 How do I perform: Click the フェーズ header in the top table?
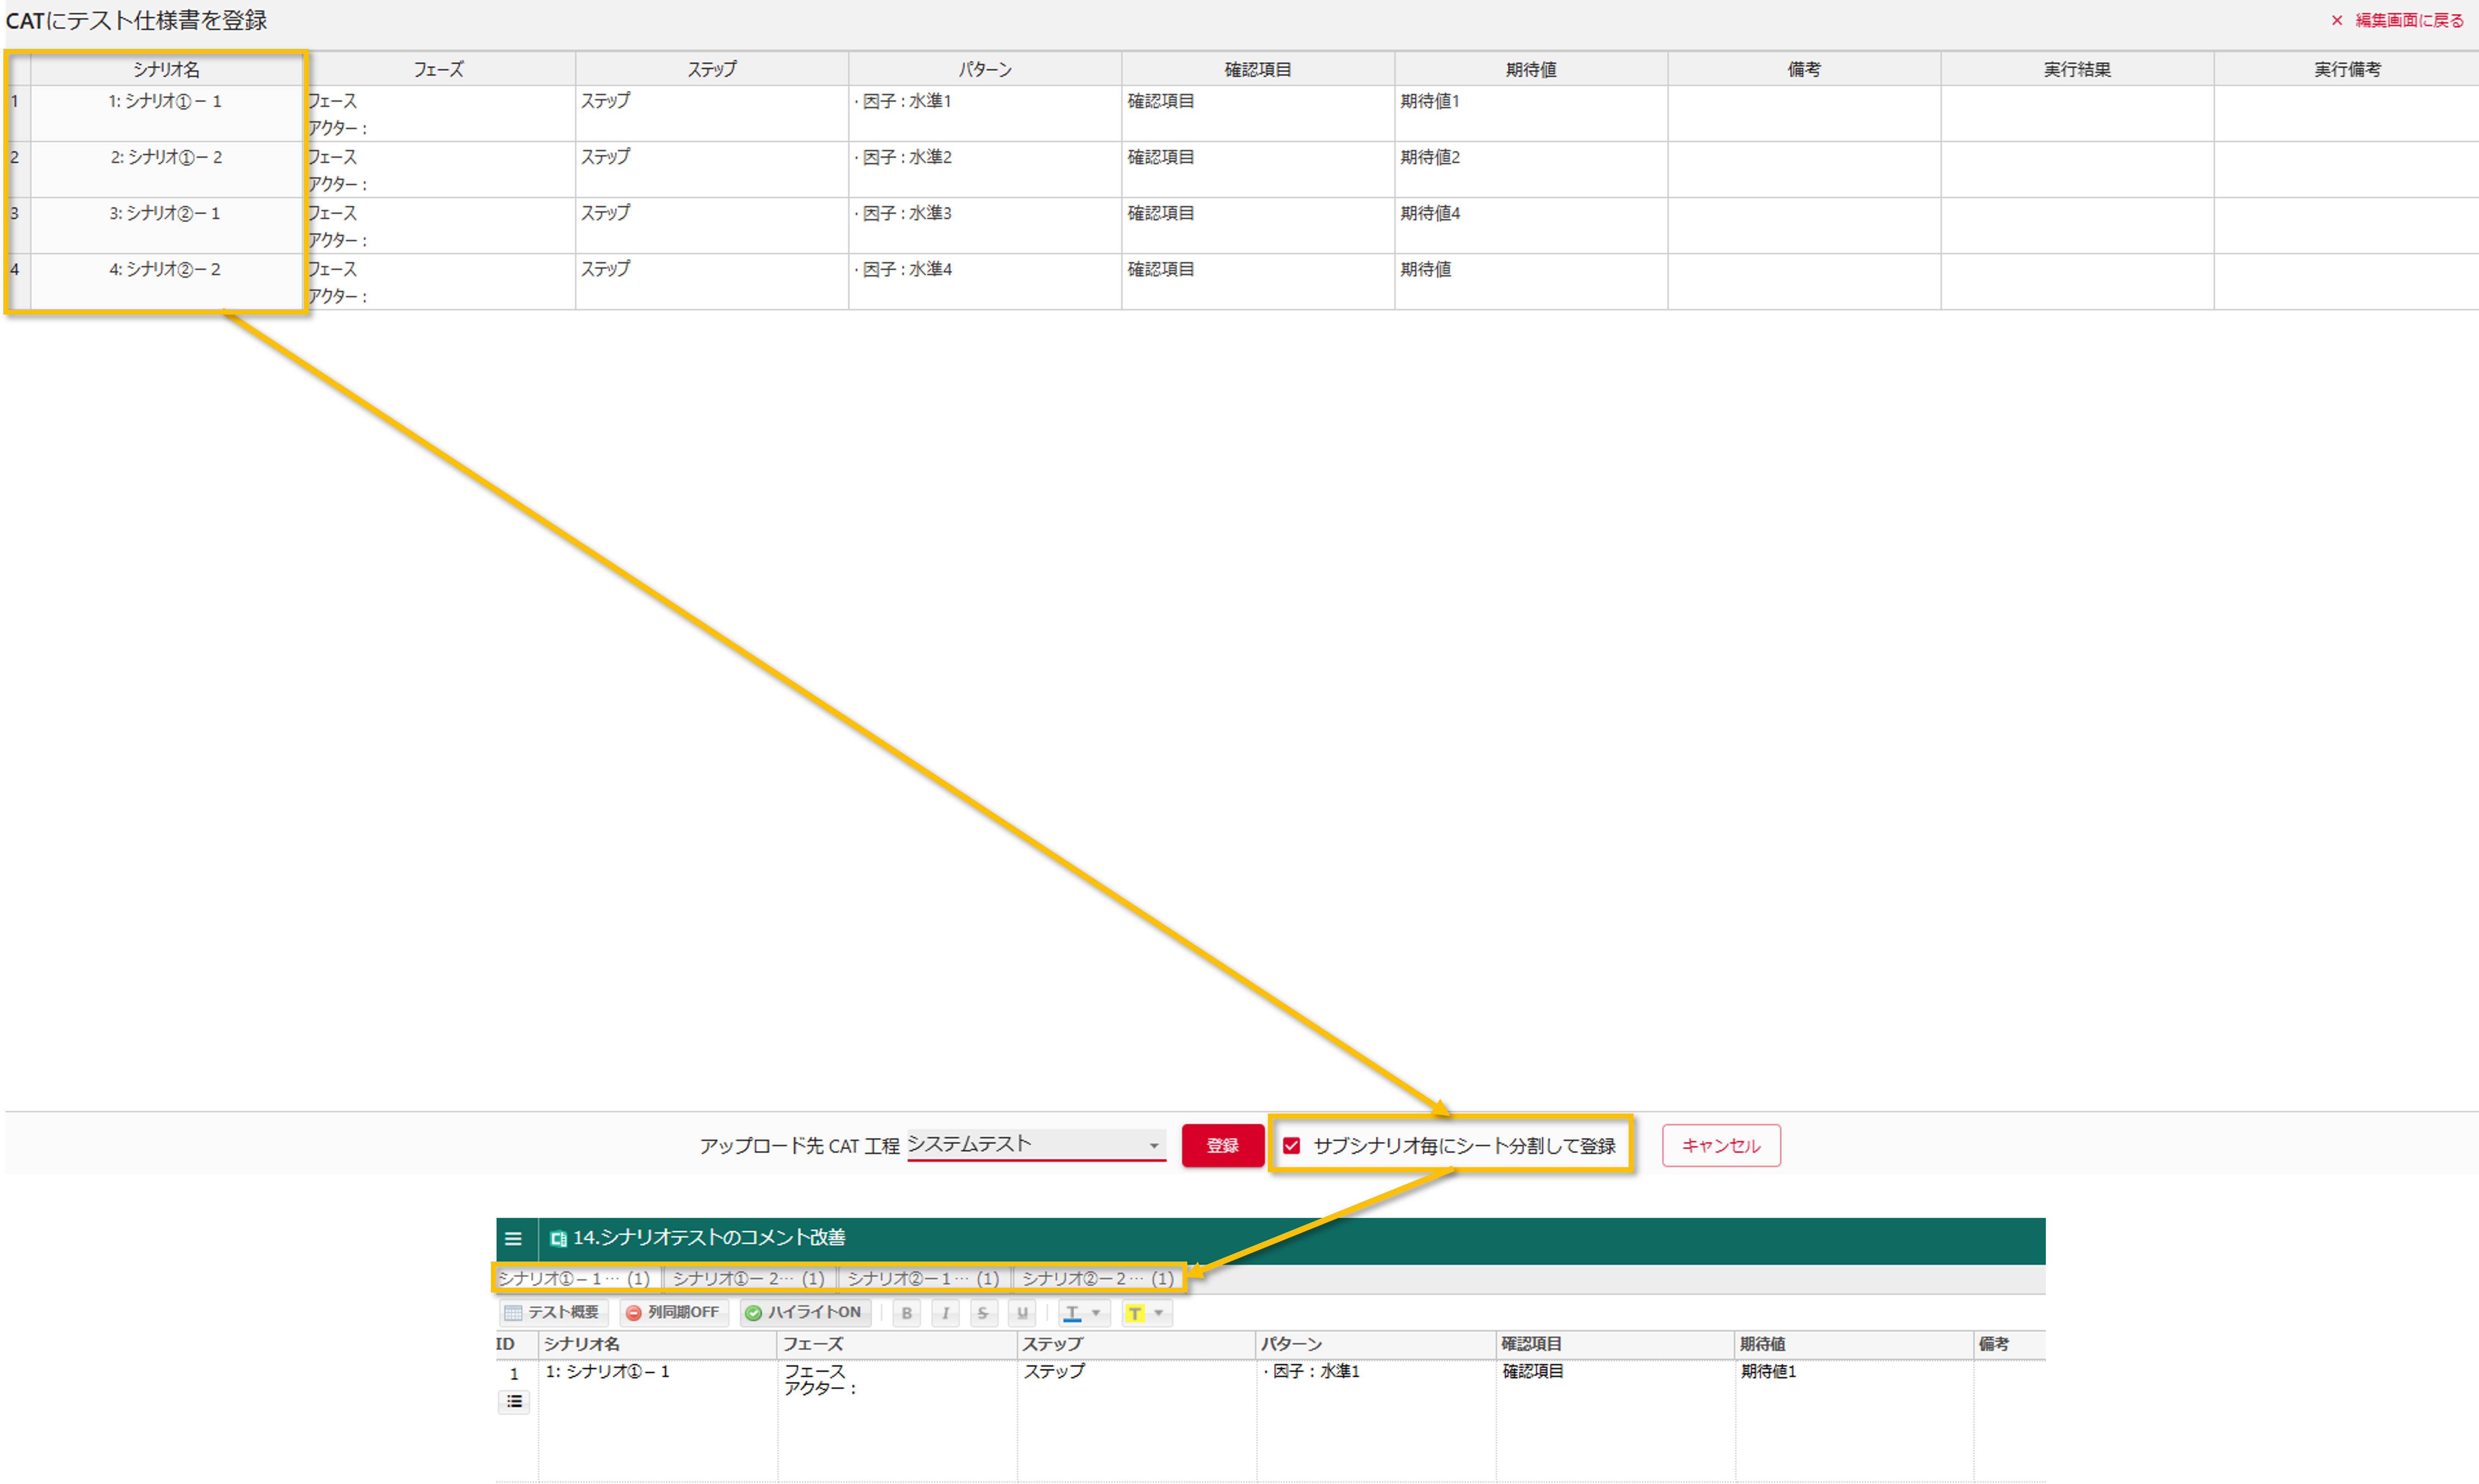[439, 69]
